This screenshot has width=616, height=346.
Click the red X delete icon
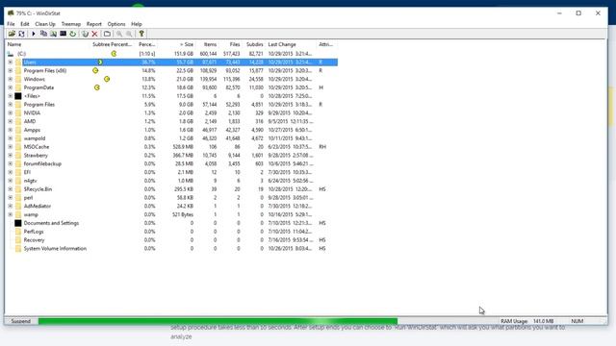[94, 34]
